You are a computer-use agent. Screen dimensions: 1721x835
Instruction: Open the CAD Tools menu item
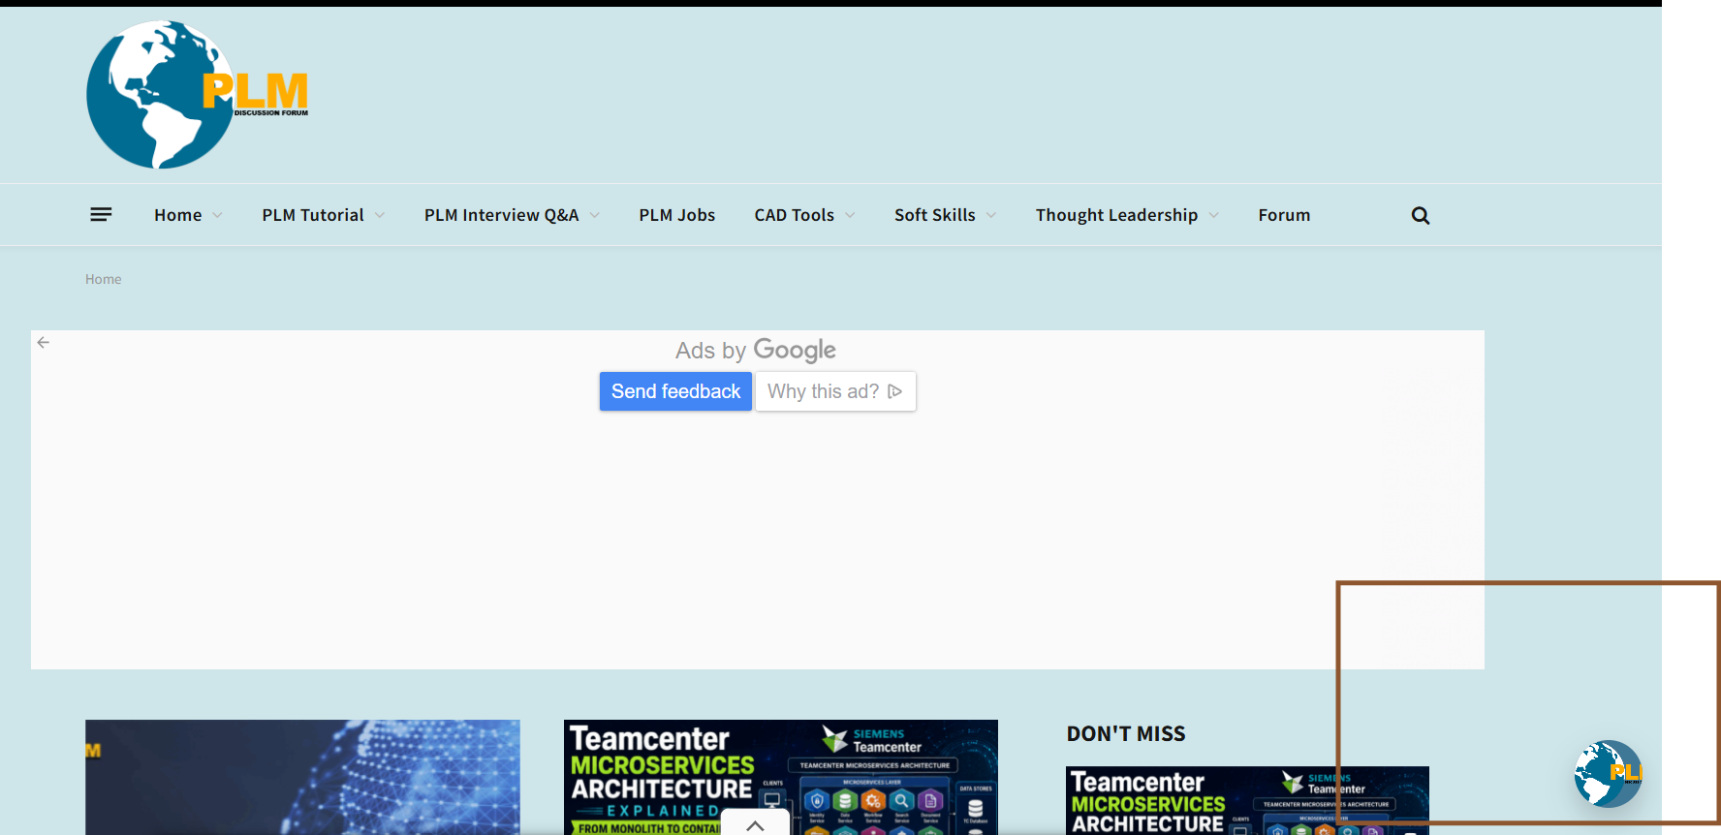(795, 215)
